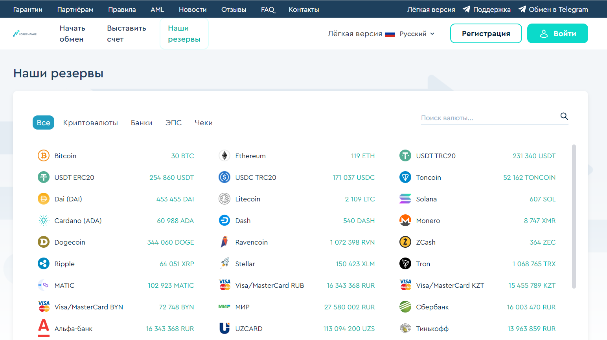
Task: Click the Nordchange logo
Action: (25, 34)
